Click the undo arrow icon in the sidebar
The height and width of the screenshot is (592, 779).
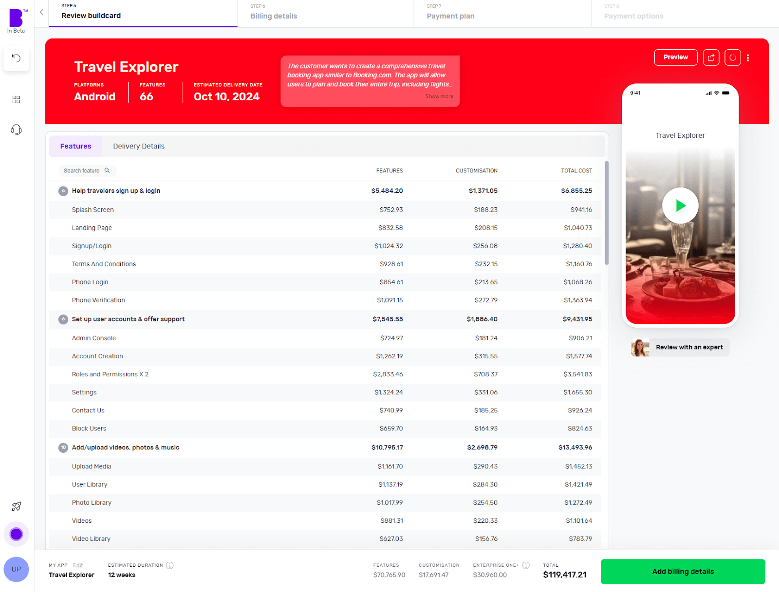click(x=16, y=58)
